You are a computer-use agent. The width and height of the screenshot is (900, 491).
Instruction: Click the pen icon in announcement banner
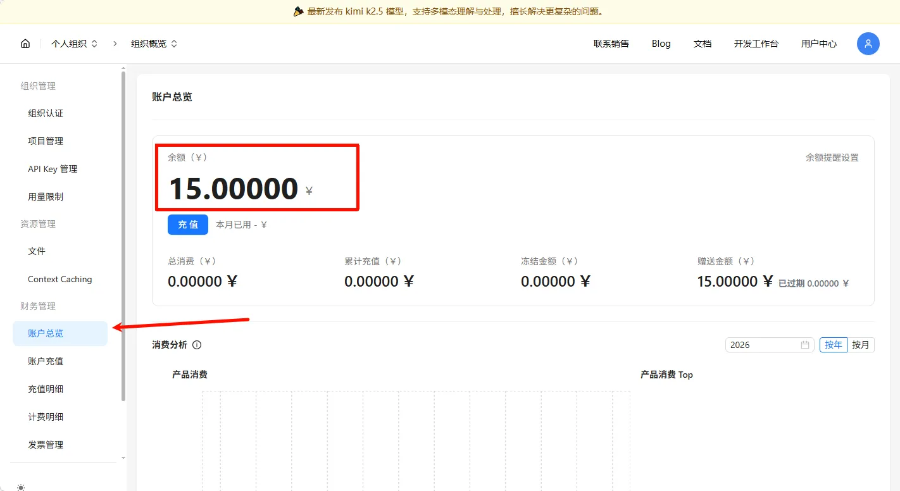(x=299, y=11)
